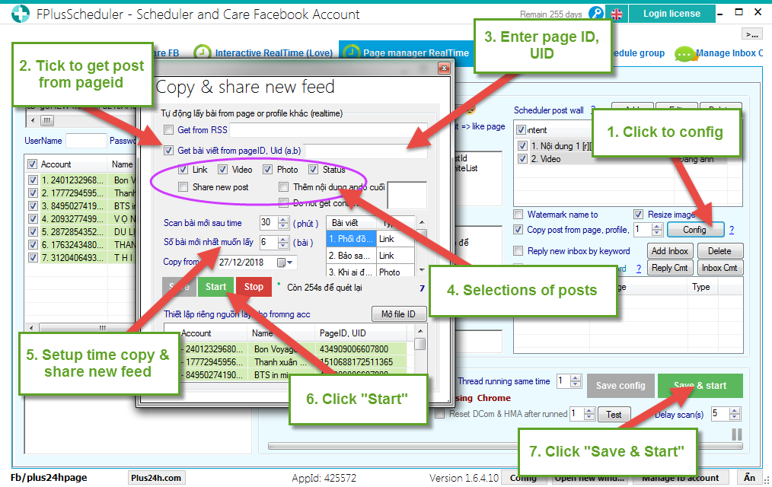The image size is (772, 487).
Task: Increase the Reset DCom & HMA count
Action: pos(589,411)
